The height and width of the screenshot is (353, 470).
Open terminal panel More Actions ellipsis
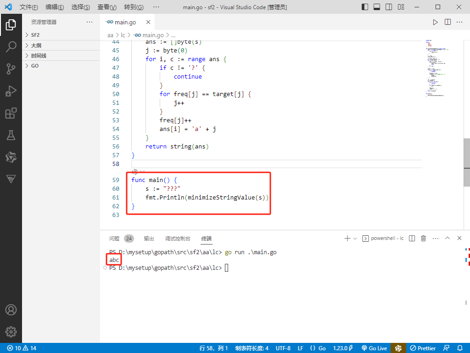click(x=436, y=239)
